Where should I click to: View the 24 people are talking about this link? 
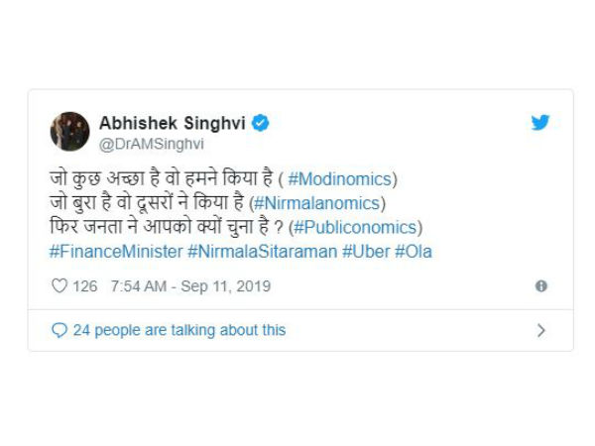178,330
